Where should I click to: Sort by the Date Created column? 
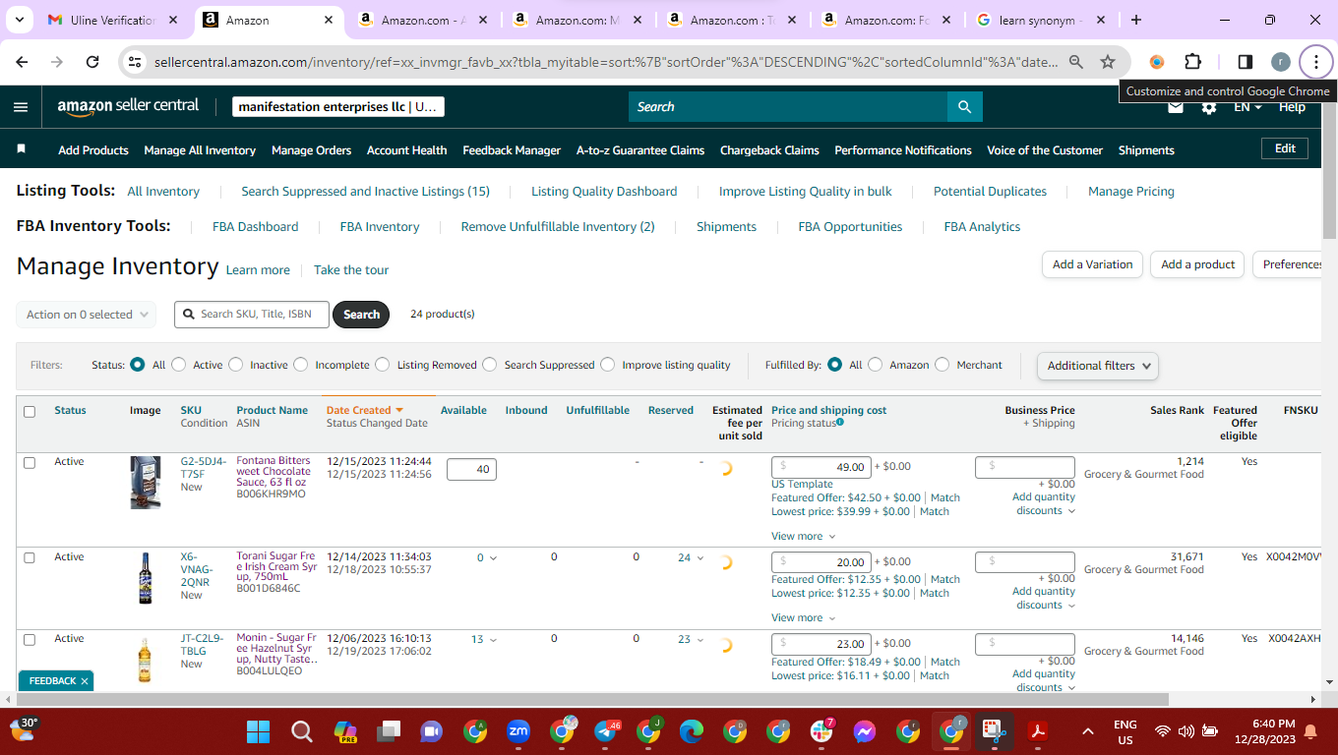365,410
